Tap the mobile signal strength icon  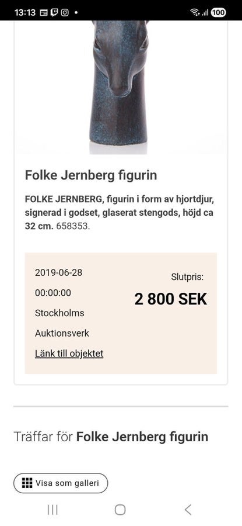[205, 13]
